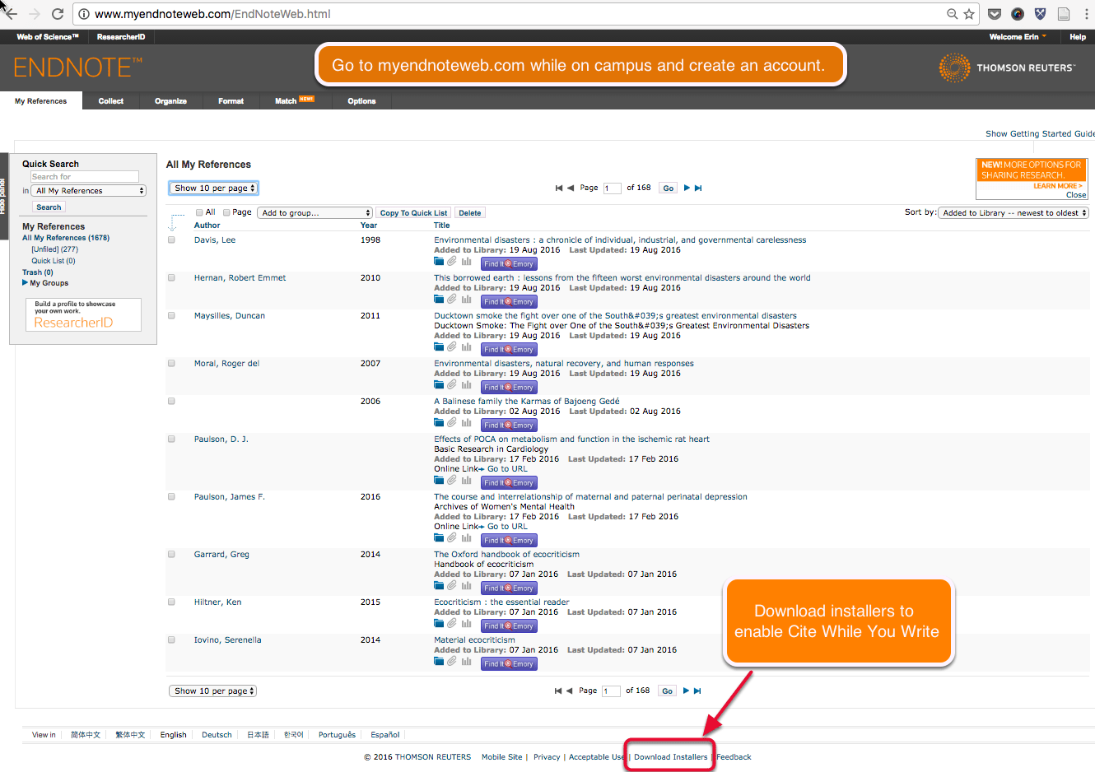1095x772 pixels.
Task: Click the zoom magnifier icon in the address bar
Action: [952, 14]
